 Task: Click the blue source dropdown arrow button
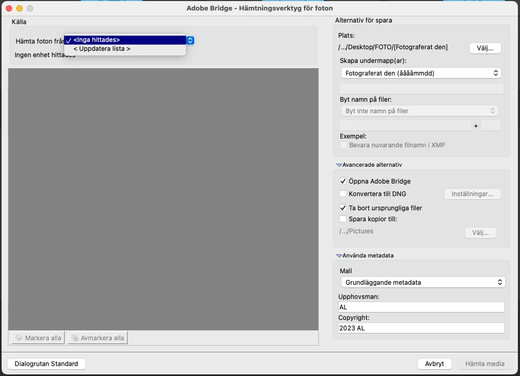[190, 40]
